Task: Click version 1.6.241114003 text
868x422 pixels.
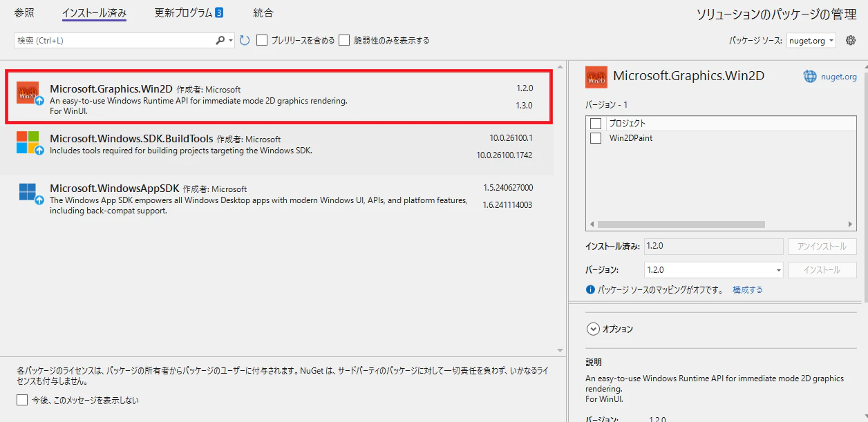Action: point(507,205)
